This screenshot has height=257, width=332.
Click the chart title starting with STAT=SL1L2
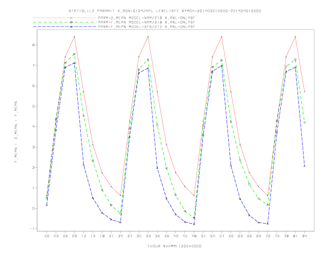click(165, 11)
